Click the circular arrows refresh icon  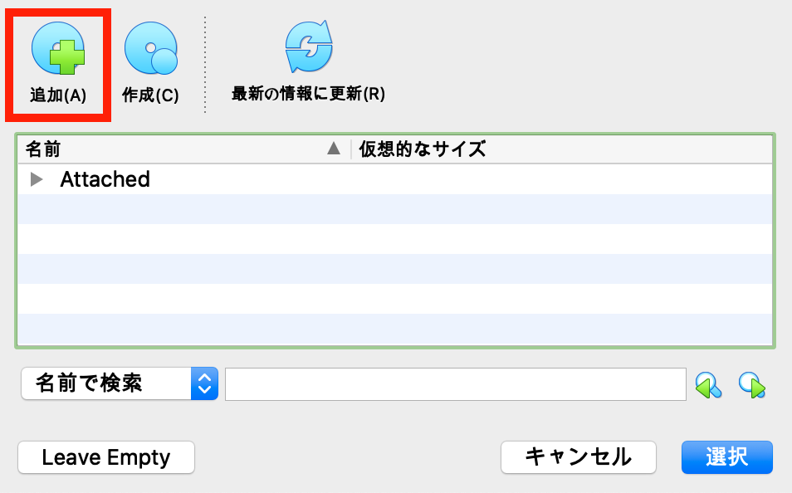coord(307,46)
